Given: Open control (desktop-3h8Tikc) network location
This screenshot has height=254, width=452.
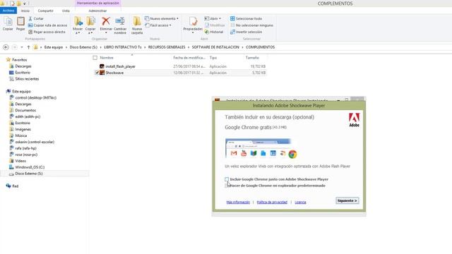Looking at the screenshot, I should 36,98.
